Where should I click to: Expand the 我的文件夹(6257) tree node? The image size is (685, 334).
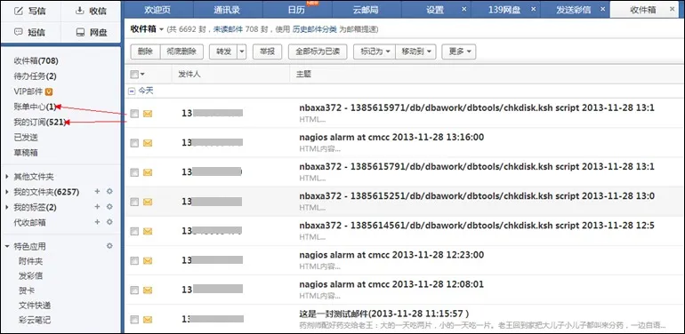pos(7,192)
